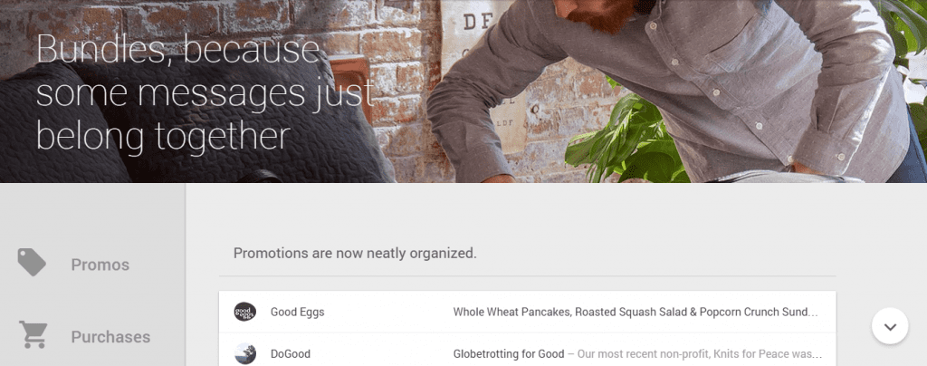Click the Purchases shopping cart icon

[33, 334]
